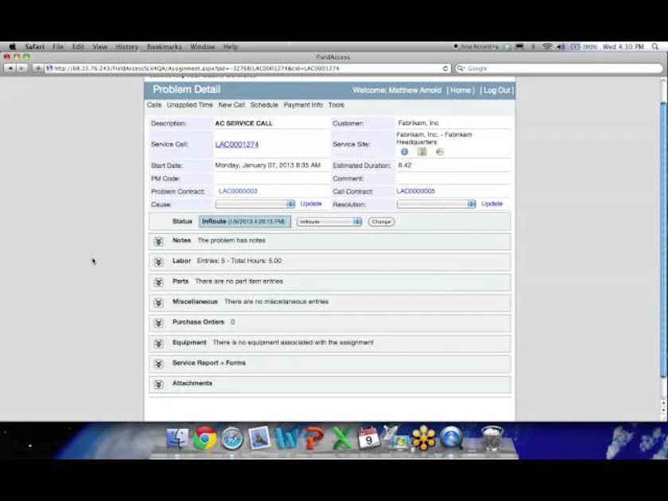
Task: Expand the Equipment section
Action: 158,344
